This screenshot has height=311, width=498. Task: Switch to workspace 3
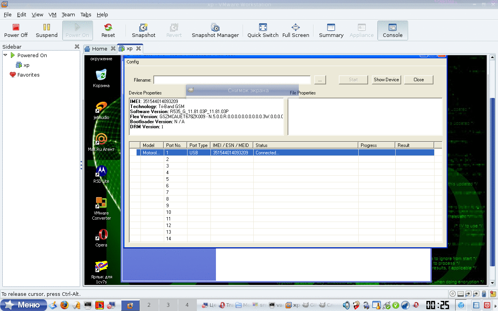click(168, 305)
